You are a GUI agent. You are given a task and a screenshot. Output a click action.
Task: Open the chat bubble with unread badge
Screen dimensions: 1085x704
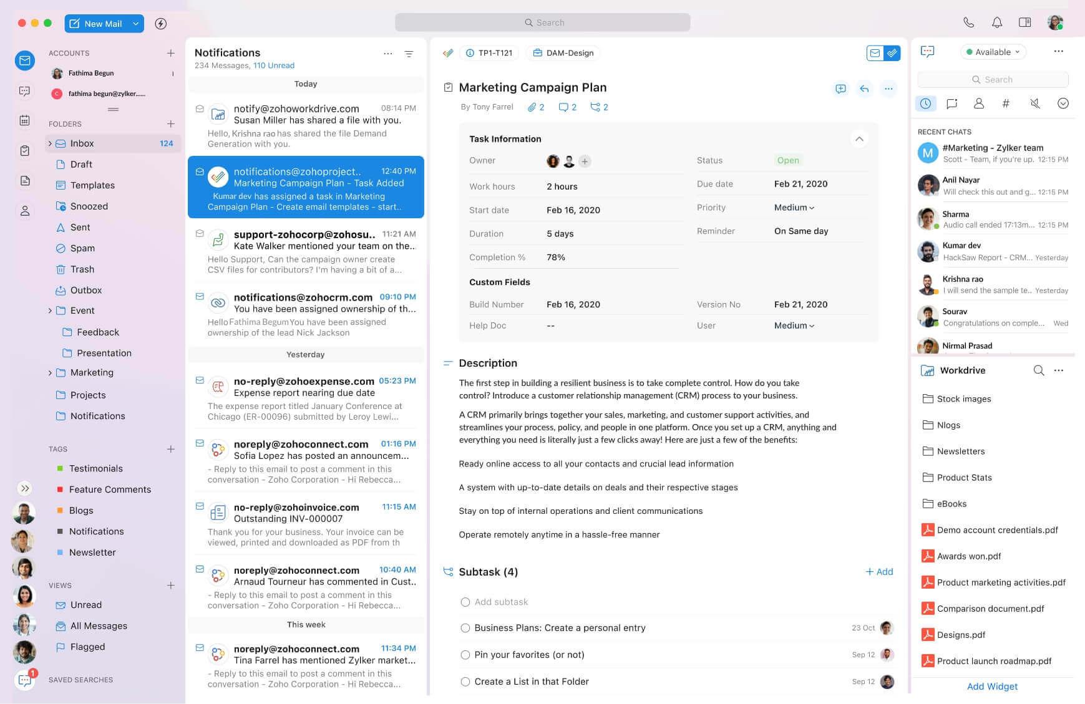pyautogui.click(x=25, y=680)
